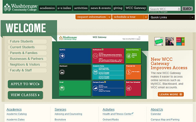Viewport: 196px width, 122px height.
Task: Click the Academic Dates calendar icon
Action: [x=95, y=72]
